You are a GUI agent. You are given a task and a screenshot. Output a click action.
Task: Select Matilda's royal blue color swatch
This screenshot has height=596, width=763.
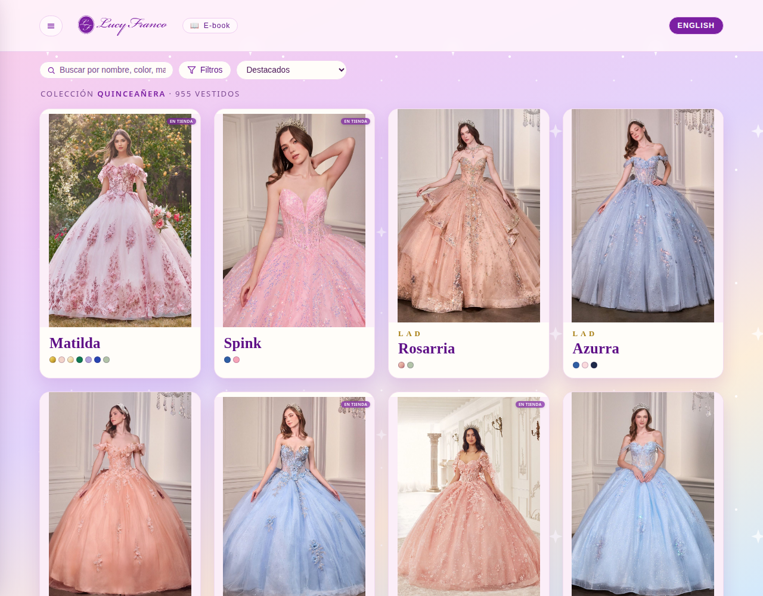97,360
